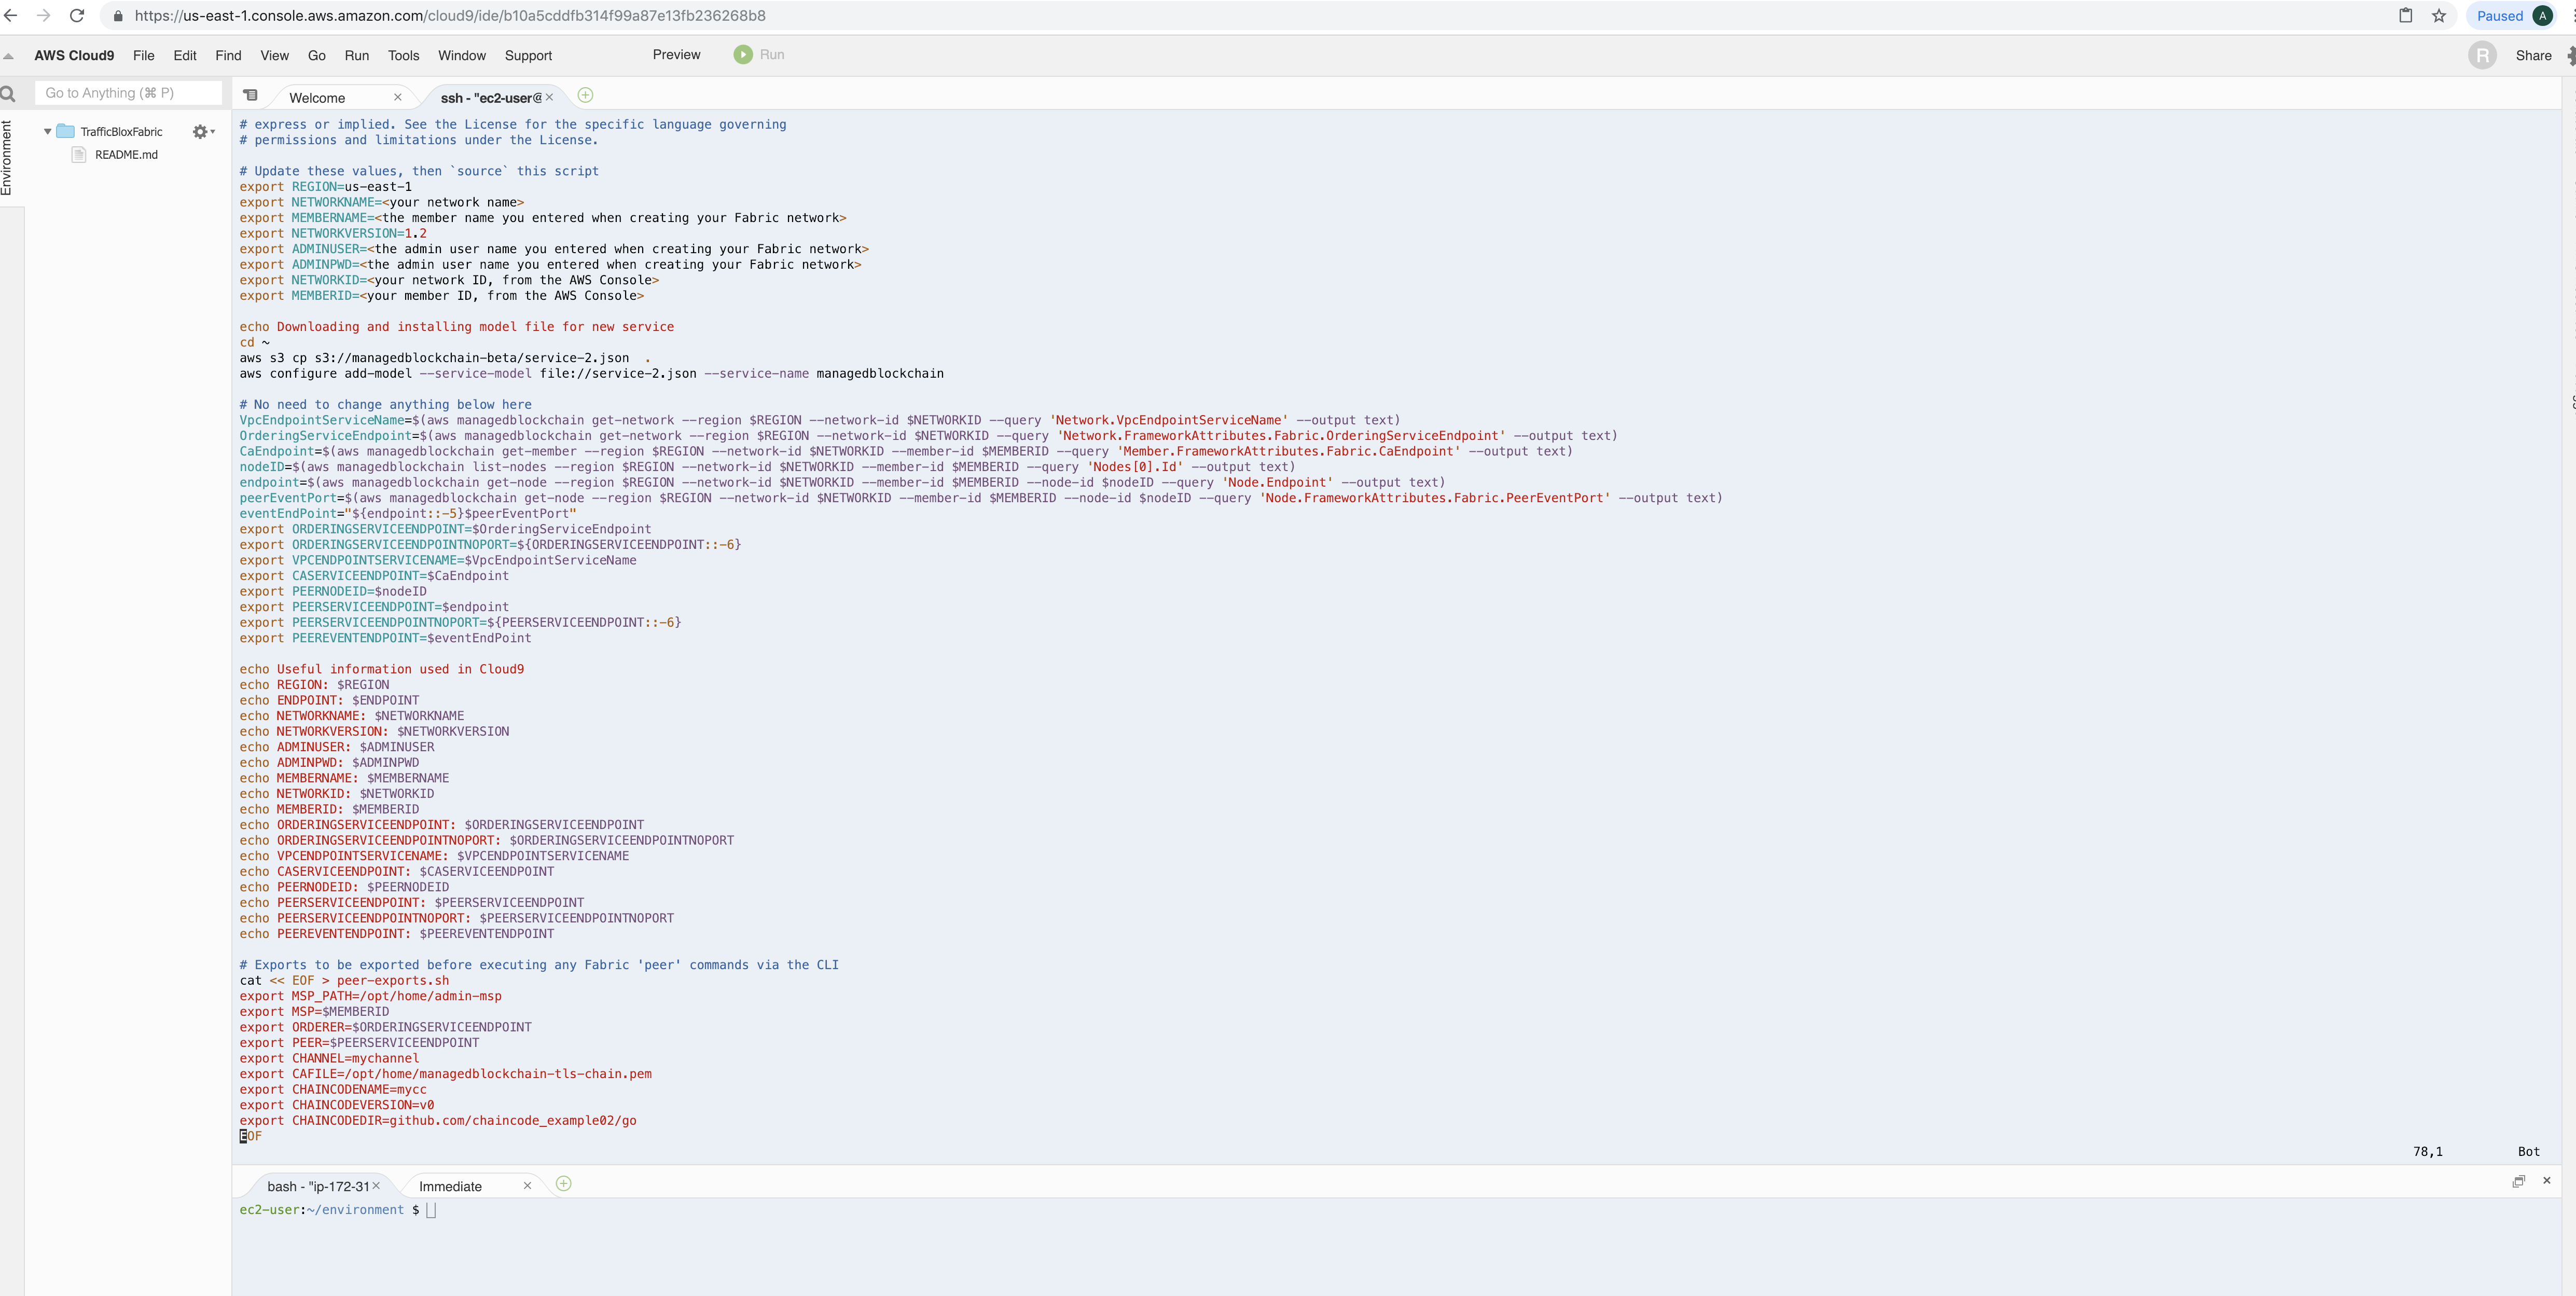Collapse the TrafficBloxFabric folder

pyautogui.click(x=47, y=132)
